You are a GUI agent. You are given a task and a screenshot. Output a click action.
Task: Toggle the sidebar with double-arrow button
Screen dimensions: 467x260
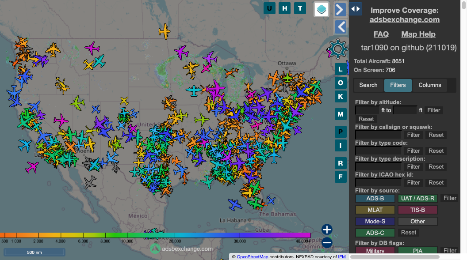tap(356, 9)
